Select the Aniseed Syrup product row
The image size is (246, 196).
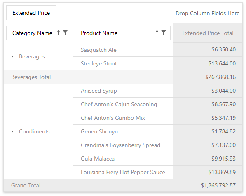coord(123,91)
